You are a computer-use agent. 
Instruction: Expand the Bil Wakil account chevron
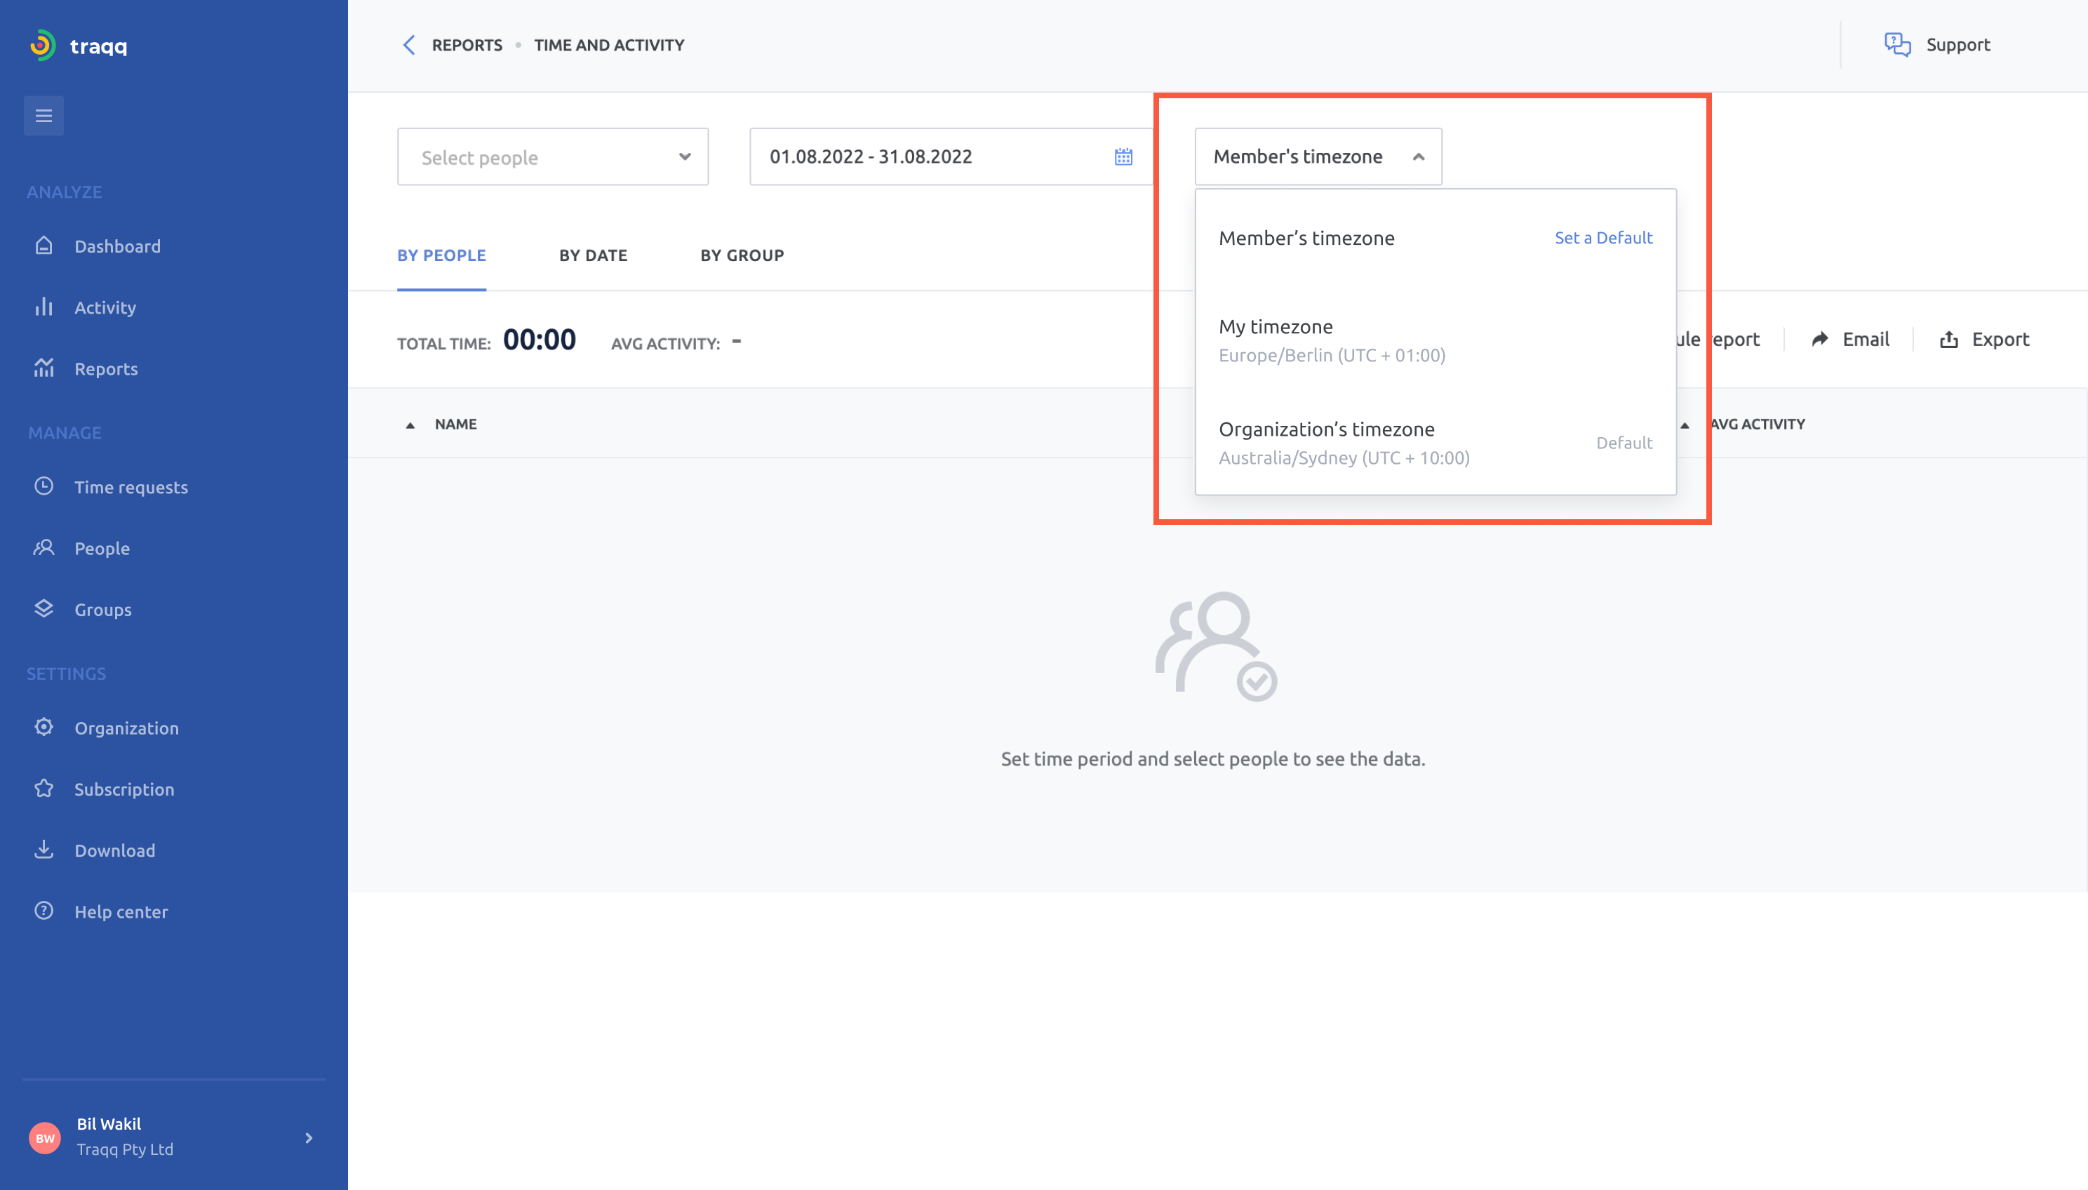click(x=309, y=1137)
